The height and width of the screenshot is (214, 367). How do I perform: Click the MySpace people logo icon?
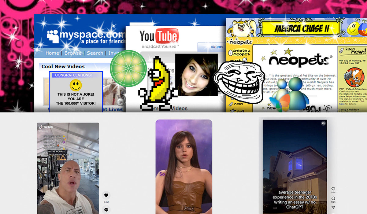(x=53, y=36)
